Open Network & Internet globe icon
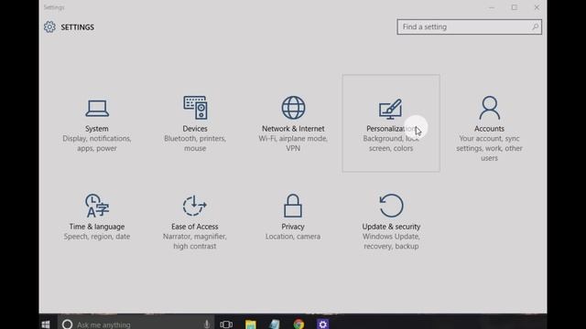Screen dimensions: 586x329 (293, 108)
